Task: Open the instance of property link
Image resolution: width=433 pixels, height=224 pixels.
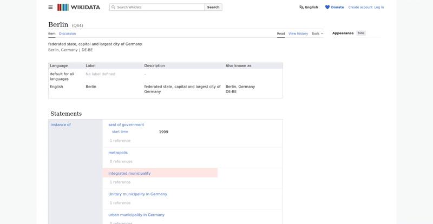Action: click(x=61, y=125)
